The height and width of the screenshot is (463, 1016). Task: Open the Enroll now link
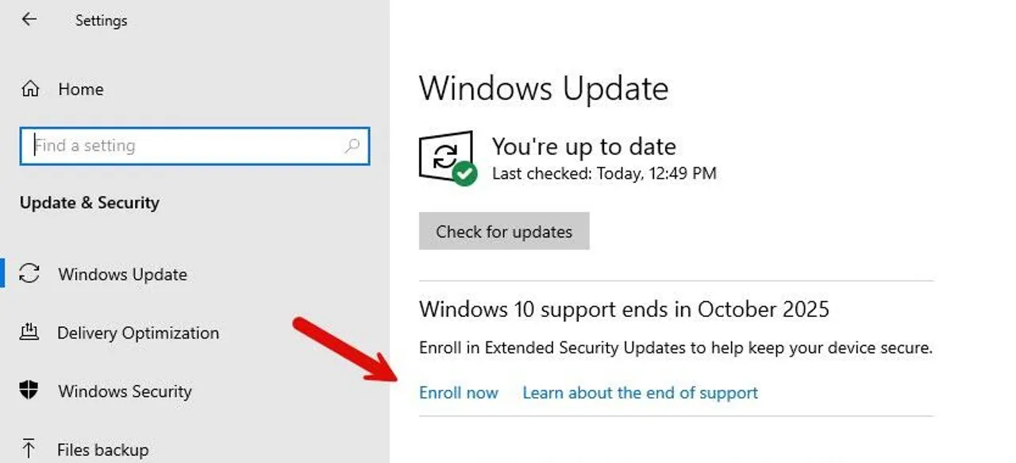(459, 392)
